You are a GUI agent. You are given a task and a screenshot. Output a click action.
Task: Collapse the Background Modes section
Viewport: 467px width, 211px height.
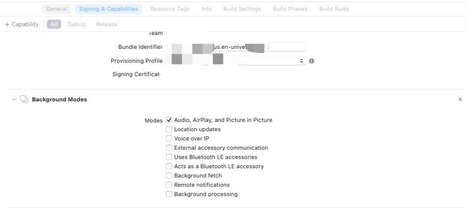click(14, 99)
